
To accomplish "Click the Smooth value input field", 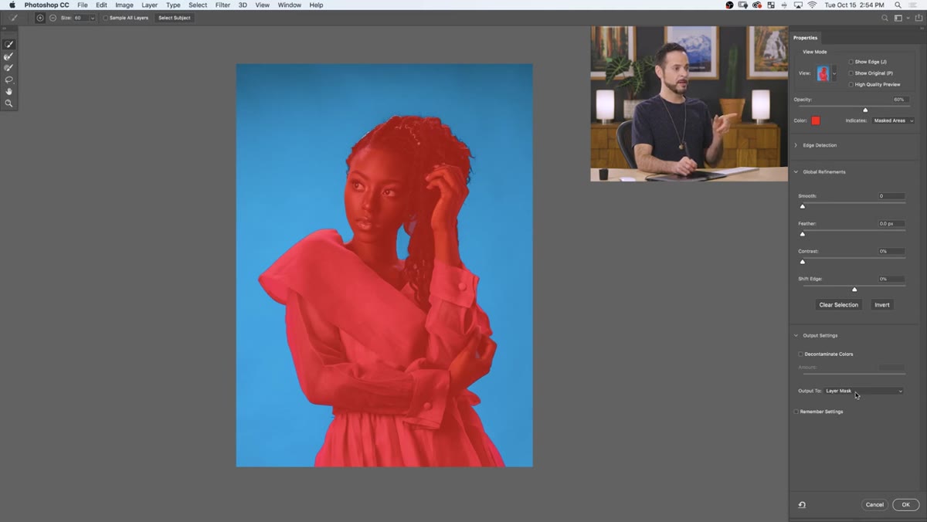I will (891, 196).
